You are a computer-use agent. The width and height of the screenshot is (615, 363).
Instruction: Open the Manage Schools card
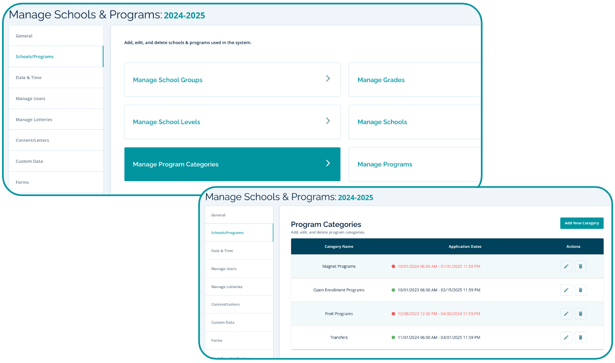pos(382,122)
